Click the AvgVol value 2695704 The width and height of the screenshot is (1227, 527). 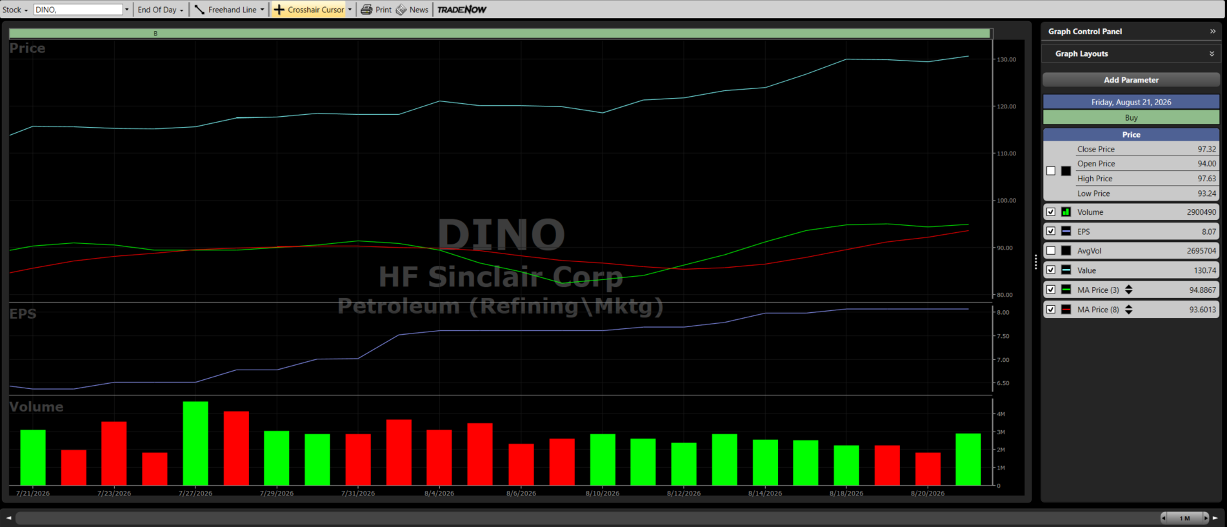tap(1201, 251)
